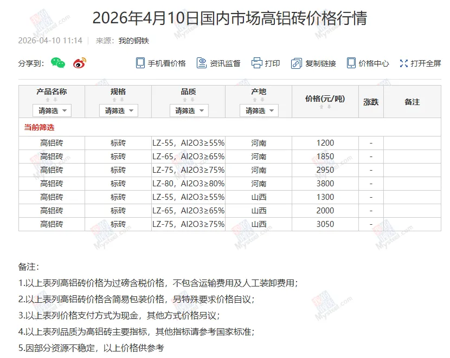Expand the 产地 请筛选 selector
The image size is (450, 358).
coord(258,110)
